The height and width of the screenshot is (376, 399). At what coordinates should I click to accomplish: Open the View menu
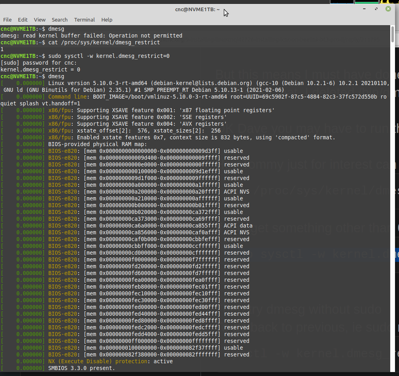pyautogui.click(x=40, y=20)
